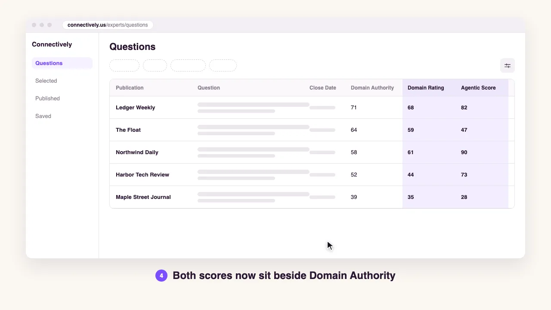
Task: Click the Questions page heading
Action: (133, 47)
